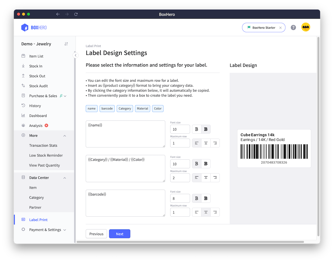Set regular weight for {{name}} row
334x262 pixels.
197,129
